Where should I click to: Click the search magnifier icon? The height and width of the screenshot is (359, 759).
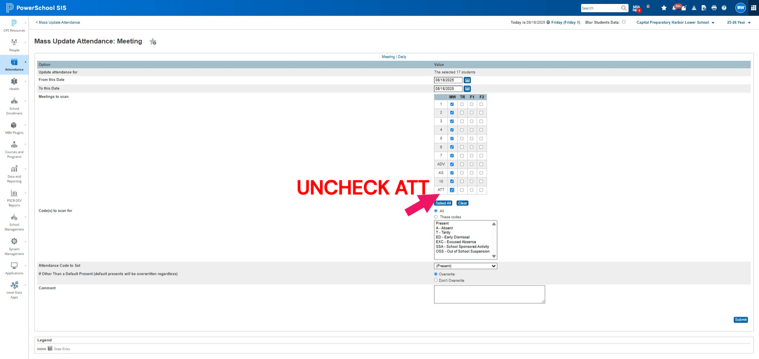(x=623, y=8)
